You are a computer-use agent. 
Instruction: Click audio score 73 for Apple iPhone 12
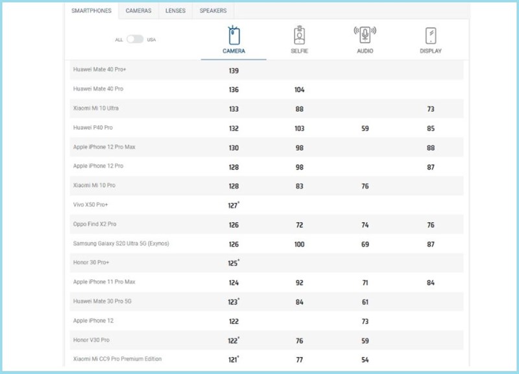click(365, 321)
